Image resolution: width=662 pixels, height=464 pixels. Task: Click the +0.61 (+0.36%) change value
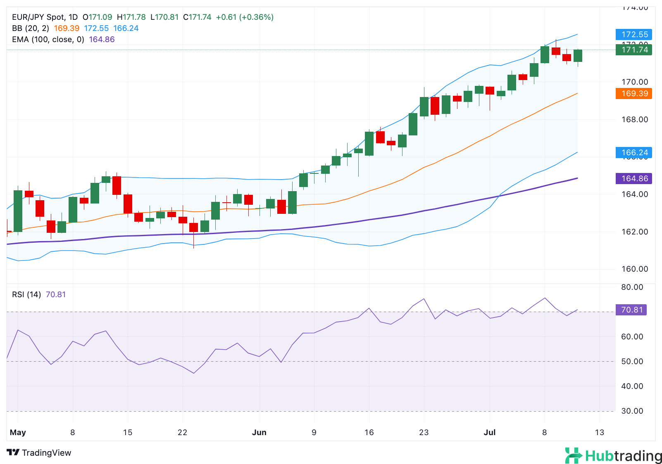pos(245,17)
